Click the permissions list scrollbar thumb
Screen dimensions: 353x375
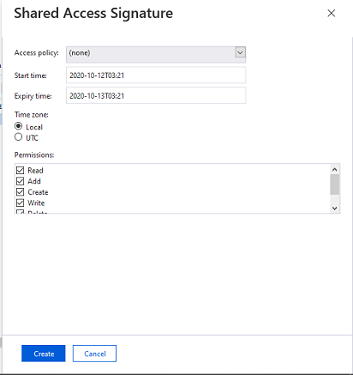(x=335, y=184)
